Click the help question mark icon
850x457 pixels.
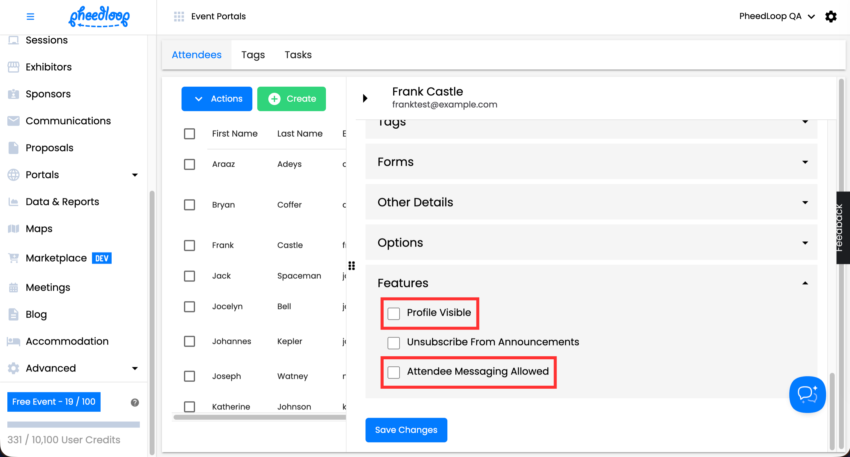[135, 402]
